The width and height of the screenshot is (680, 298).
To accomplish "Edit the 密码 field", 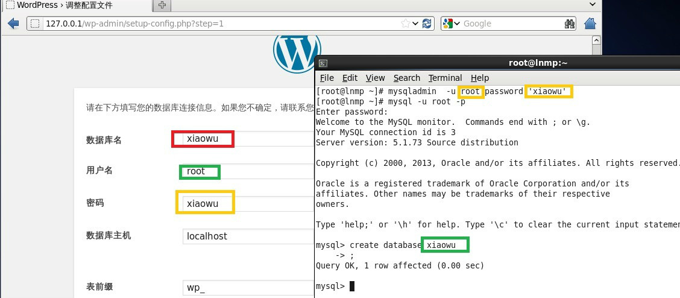I will click(x=248, y=203).
